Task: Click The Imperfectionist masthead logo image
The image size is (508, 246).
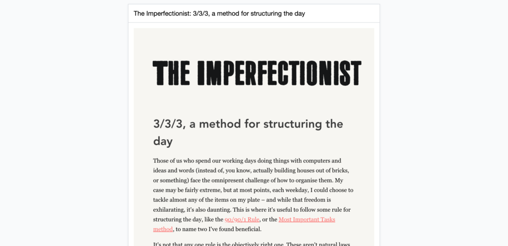Action: coord(257,73)
